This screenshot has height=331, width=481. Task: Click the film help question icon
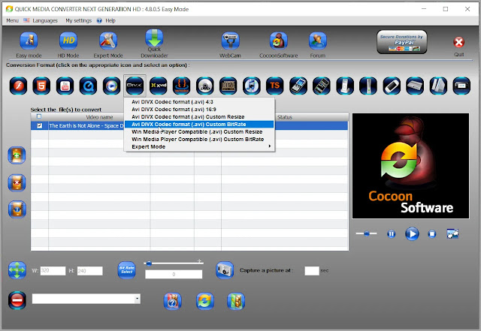(172, 301)
